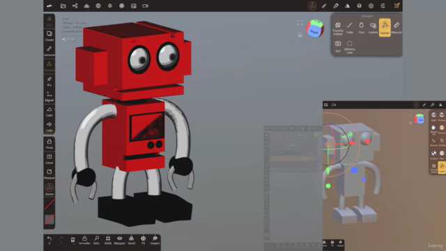446x251 pixels.
Task: Select the highlighted Gizmo tool in panel
Action: click(385, 28)
